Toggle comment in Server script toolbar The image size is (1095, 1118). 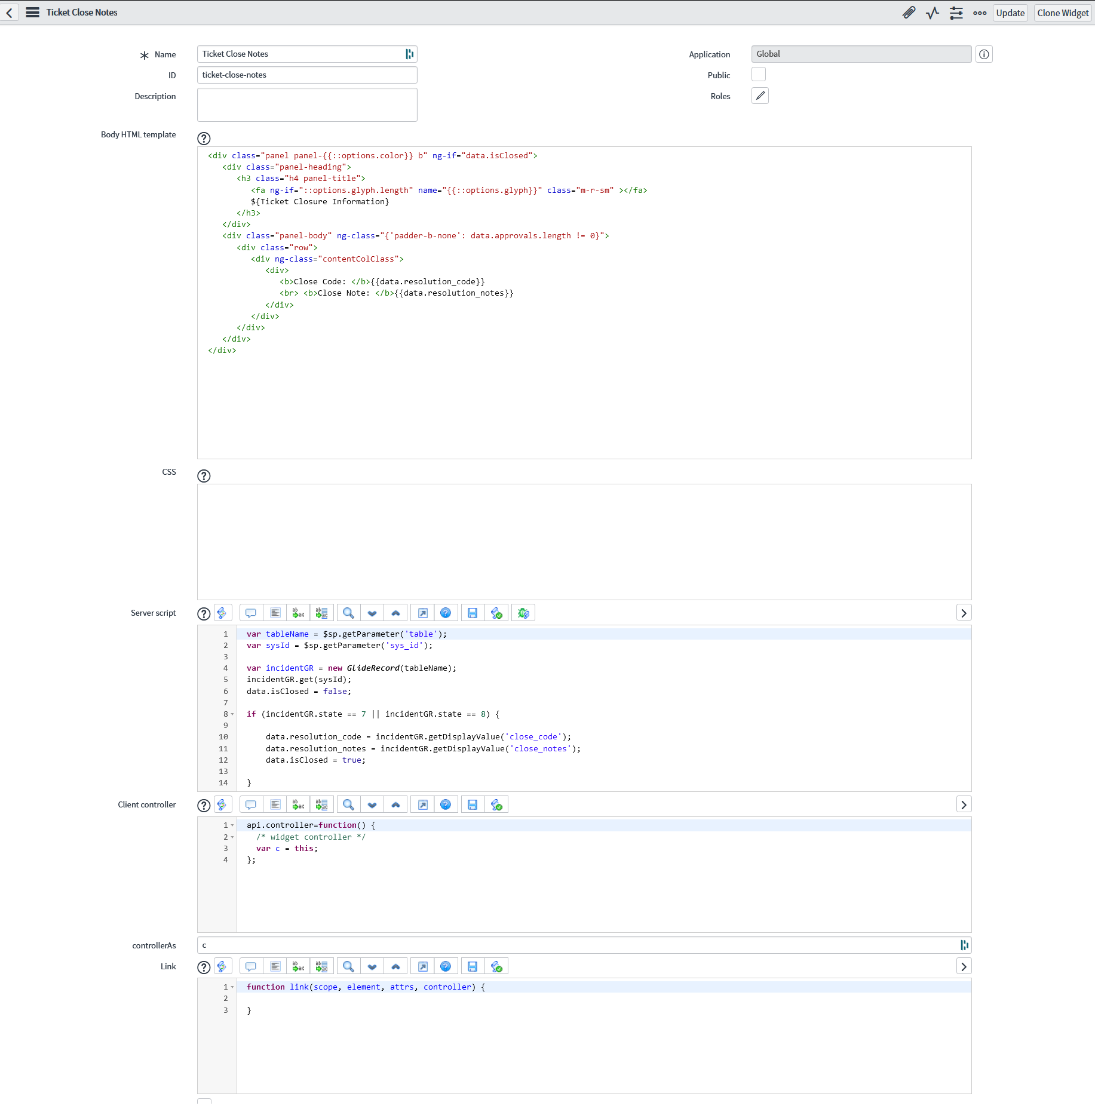(x=251, y=613)
